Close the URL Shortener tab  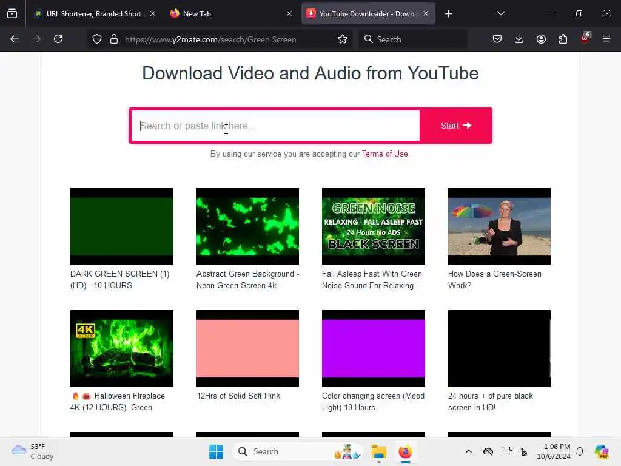point(153,13)
